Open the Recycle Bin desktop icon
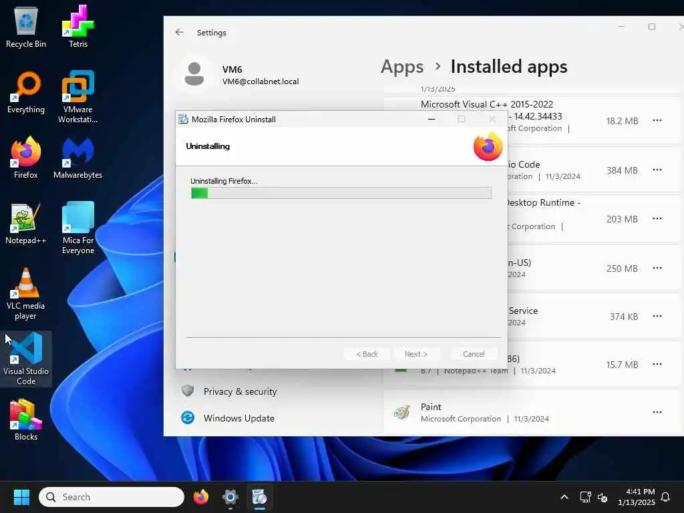This screenshot has height=513, width=684. [x=26, y=27]
